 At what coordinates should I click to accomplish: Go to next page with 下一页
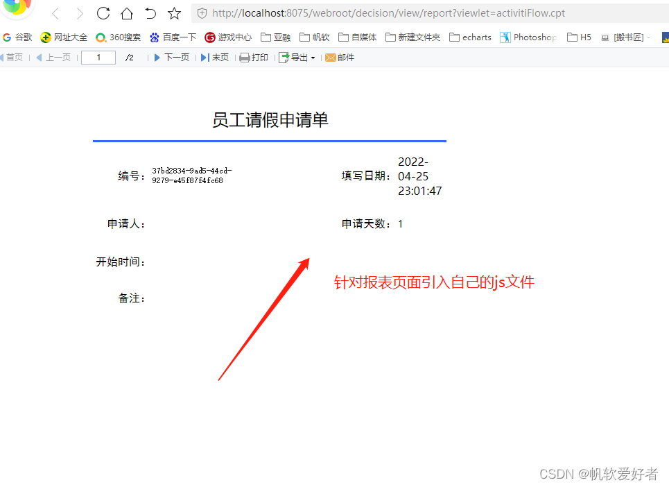pos(171,58)
